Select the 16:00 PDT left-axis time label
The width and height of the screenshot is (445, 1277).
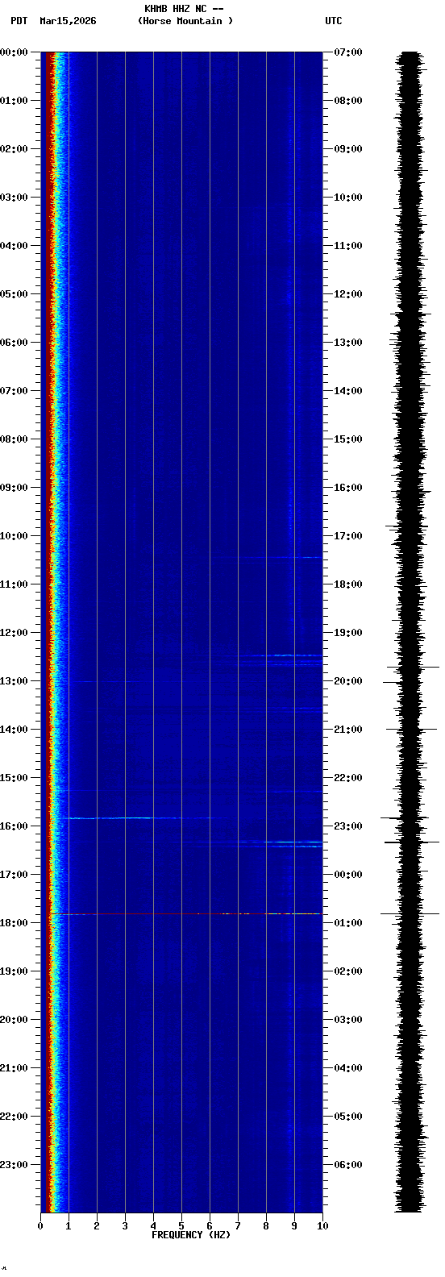coord(14,826)
